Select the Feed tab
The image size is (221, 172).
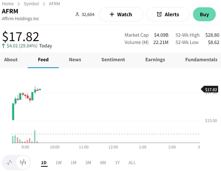[43, 60]
